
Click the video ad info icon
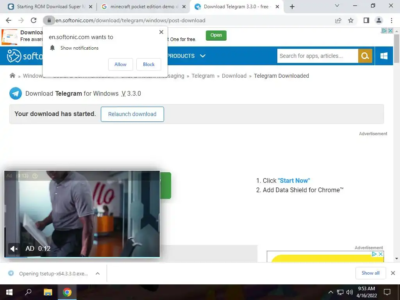coord(35,176)
